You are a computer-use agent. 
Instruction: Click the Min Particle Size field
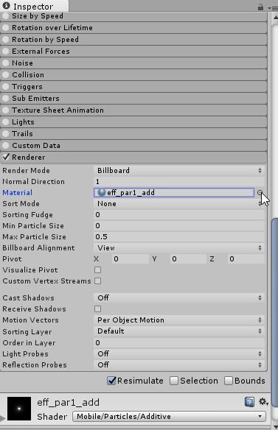[x=179, y=226]
